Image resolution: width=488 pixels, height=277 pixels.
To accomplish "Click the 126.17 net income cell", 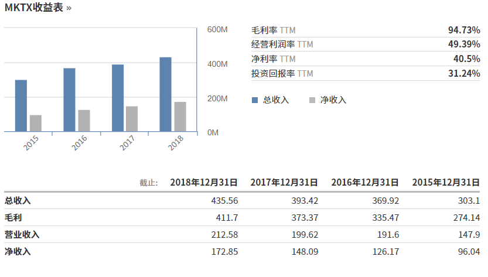I will (x=385, y=252).
